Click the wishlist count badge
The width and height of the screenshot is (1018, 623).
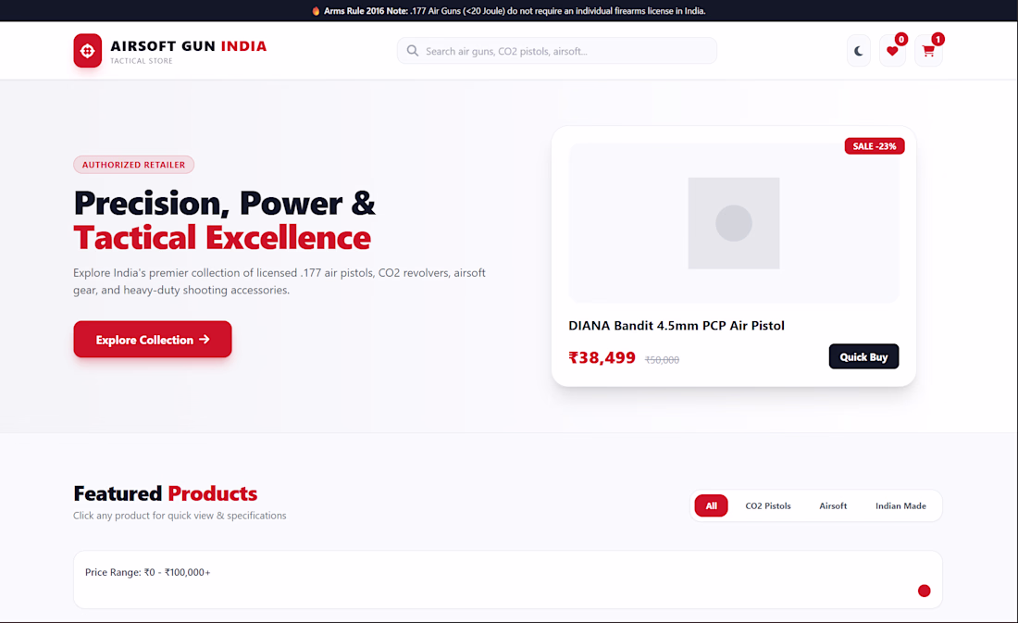901,40
